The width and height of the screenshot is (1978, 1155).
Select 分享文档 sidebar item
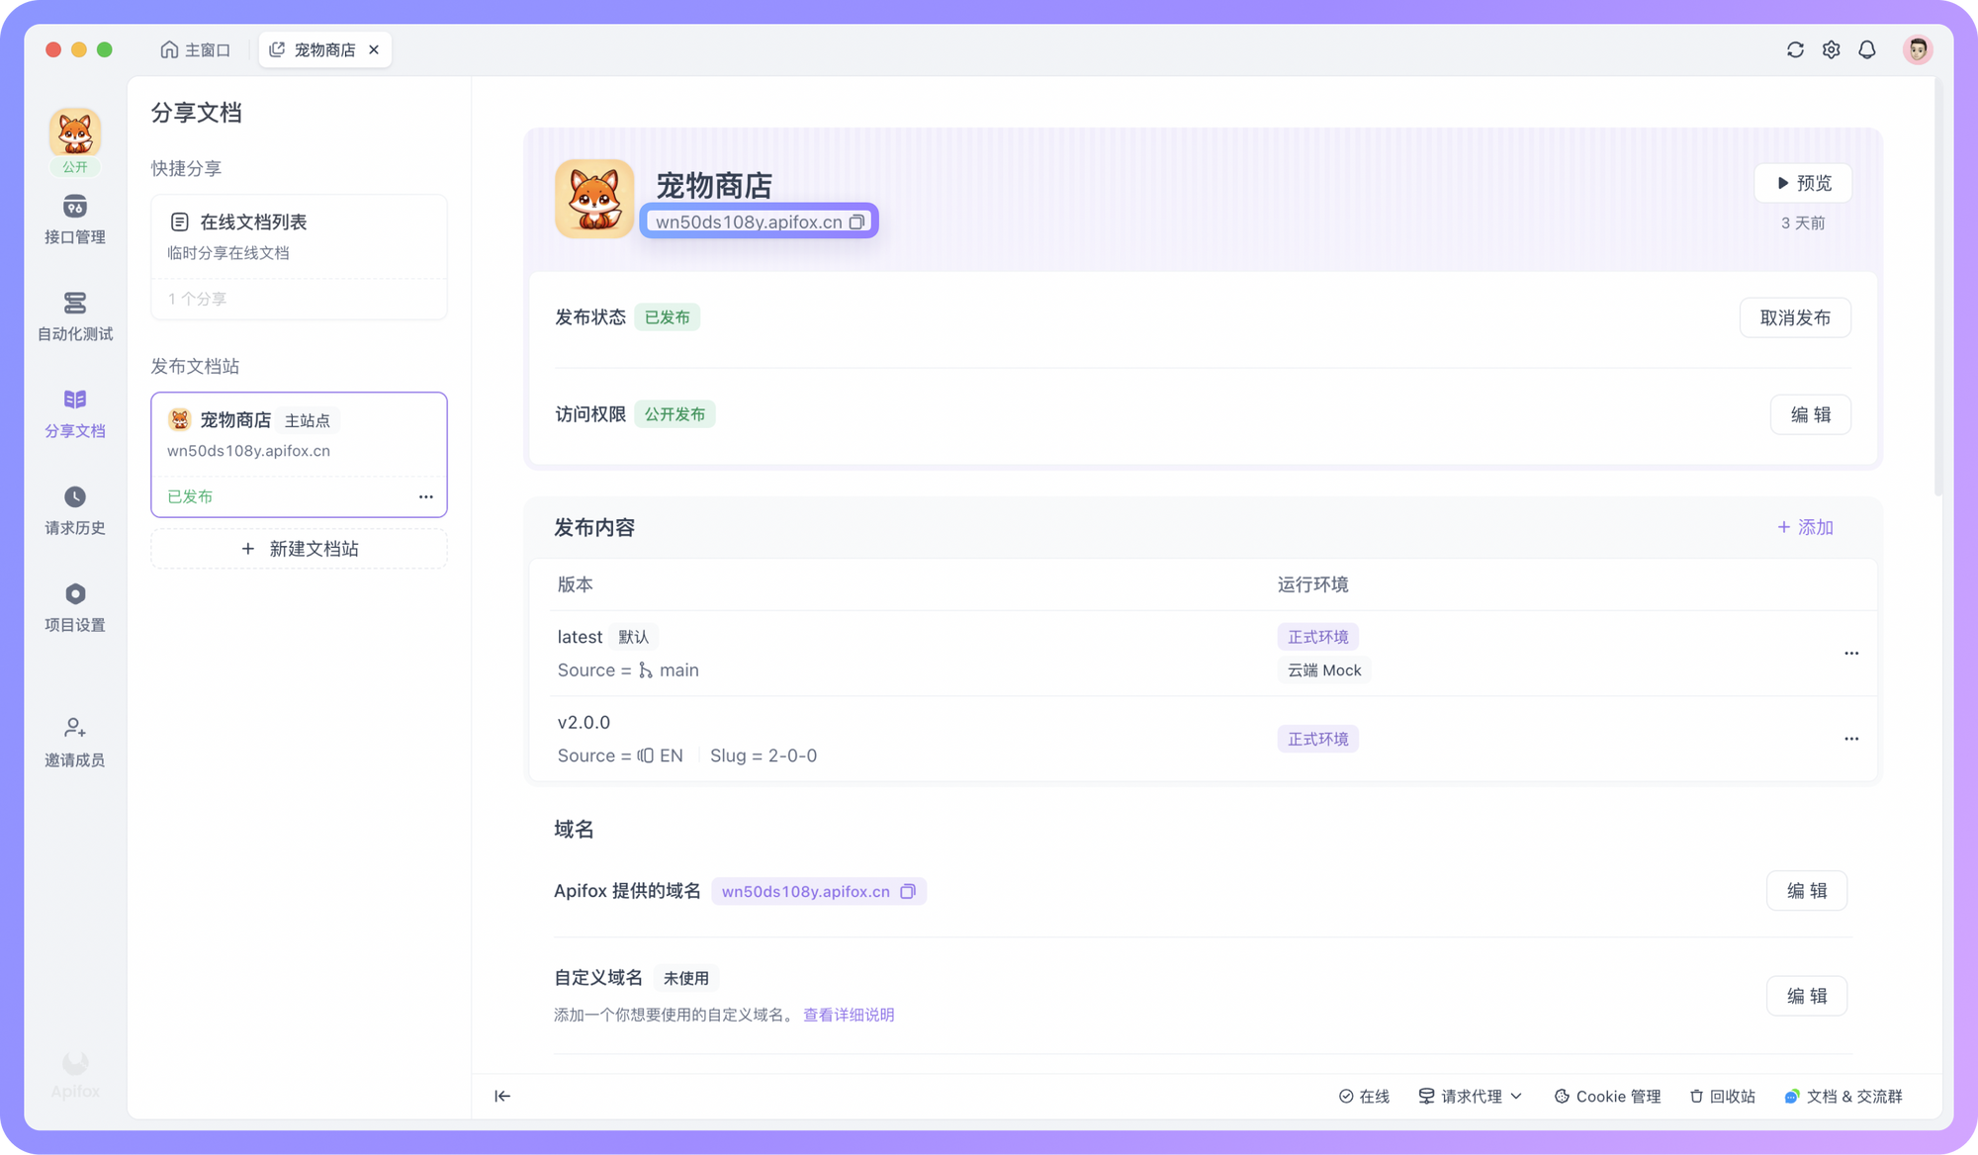[75, 414]
